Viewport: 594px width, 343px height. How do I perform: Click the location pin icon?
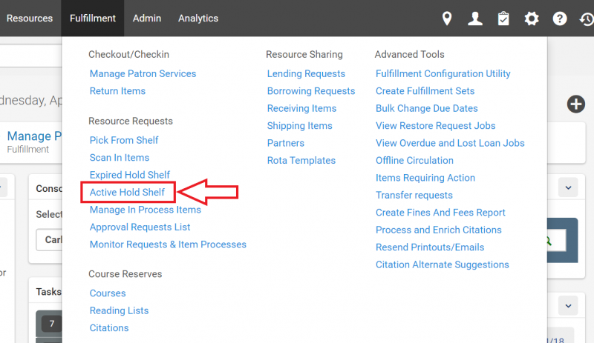pos(447,19)
